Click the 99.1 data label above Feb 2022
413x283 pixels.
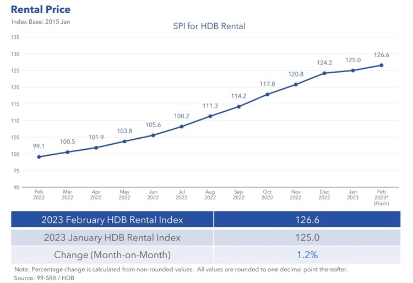[39, 146]
